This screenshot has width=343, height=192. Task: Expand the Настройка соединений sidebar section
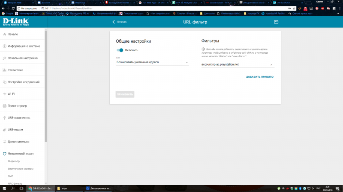point(23,82)
